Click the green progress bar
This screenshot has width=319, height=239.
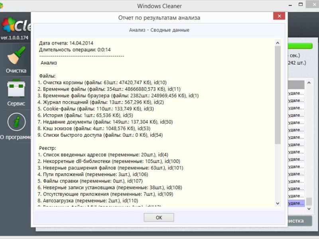tap(300, 46)
